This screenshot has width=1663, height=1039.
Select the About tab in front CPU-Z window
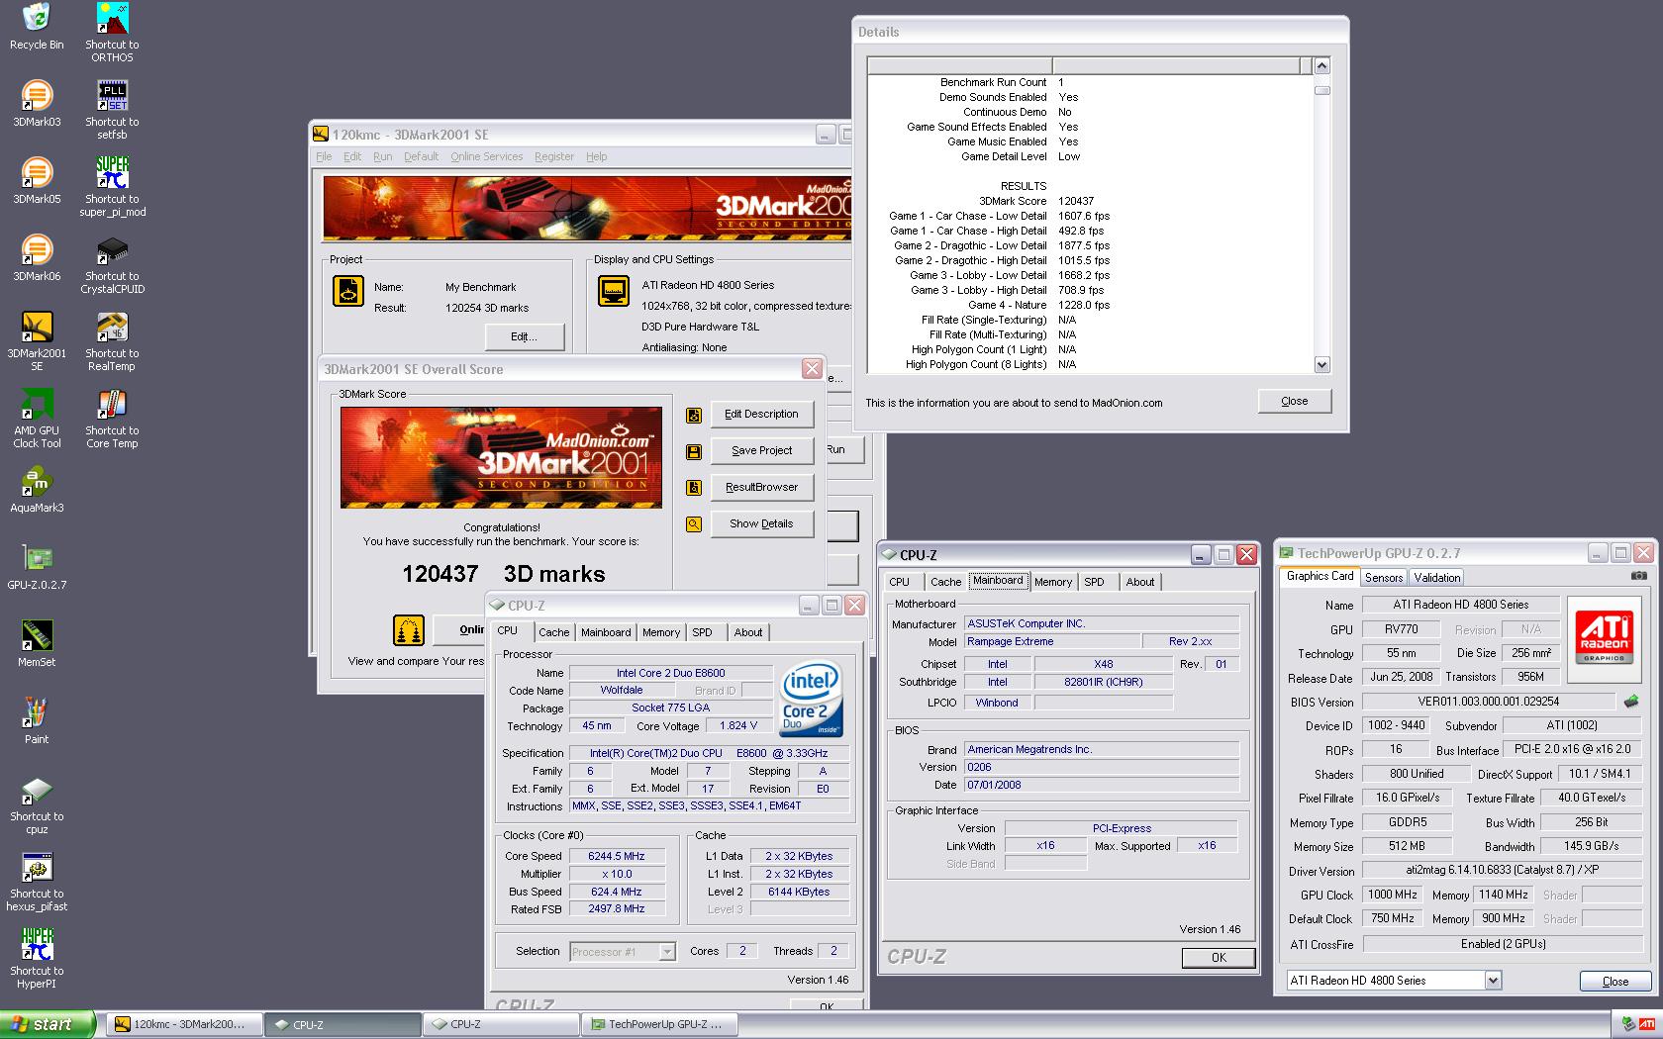(x=747, y=632)
